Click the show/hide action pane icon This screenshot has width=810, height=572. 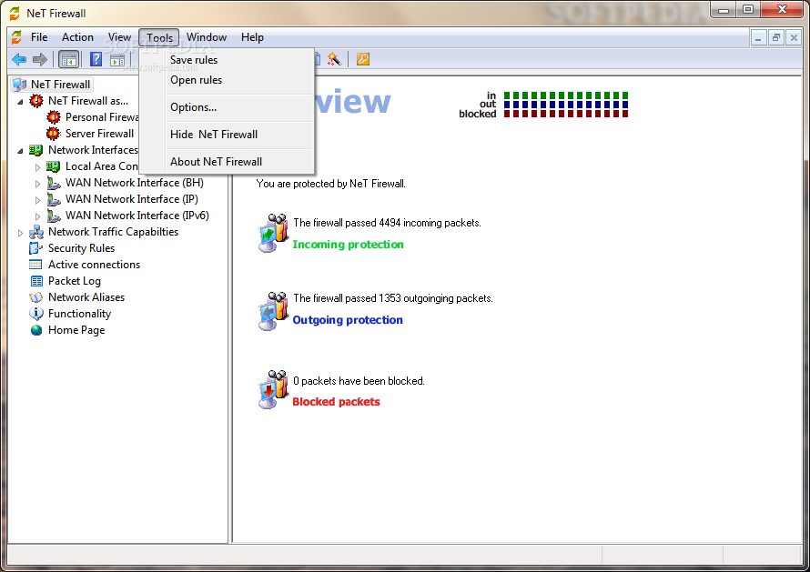[117, 60]
